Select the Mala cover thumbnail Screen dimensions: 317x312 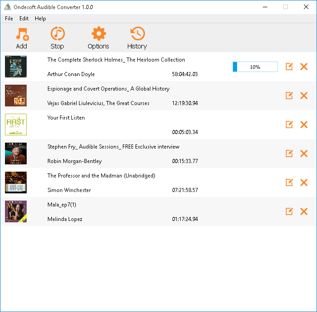[16, 211]
